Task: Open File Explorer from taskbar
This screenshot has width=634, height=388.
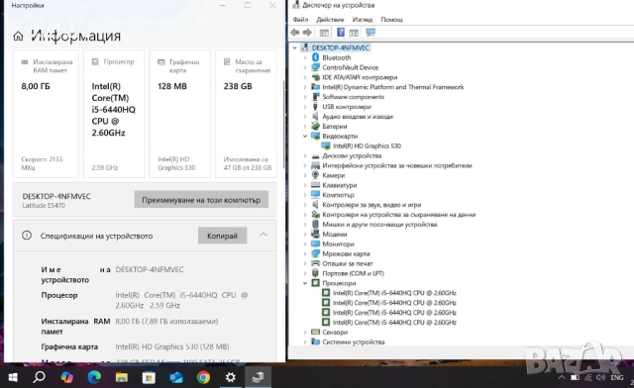Action: [x=121, y=377]
